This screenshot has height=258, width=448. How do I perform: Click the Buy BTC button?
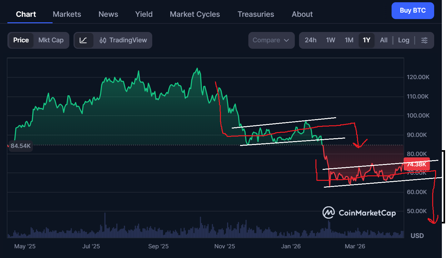coord(413,10)
